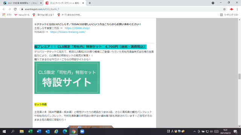Open the Chrome three-dot menu
This screenshot has height=135, width=241.
[x=237, y=9]
